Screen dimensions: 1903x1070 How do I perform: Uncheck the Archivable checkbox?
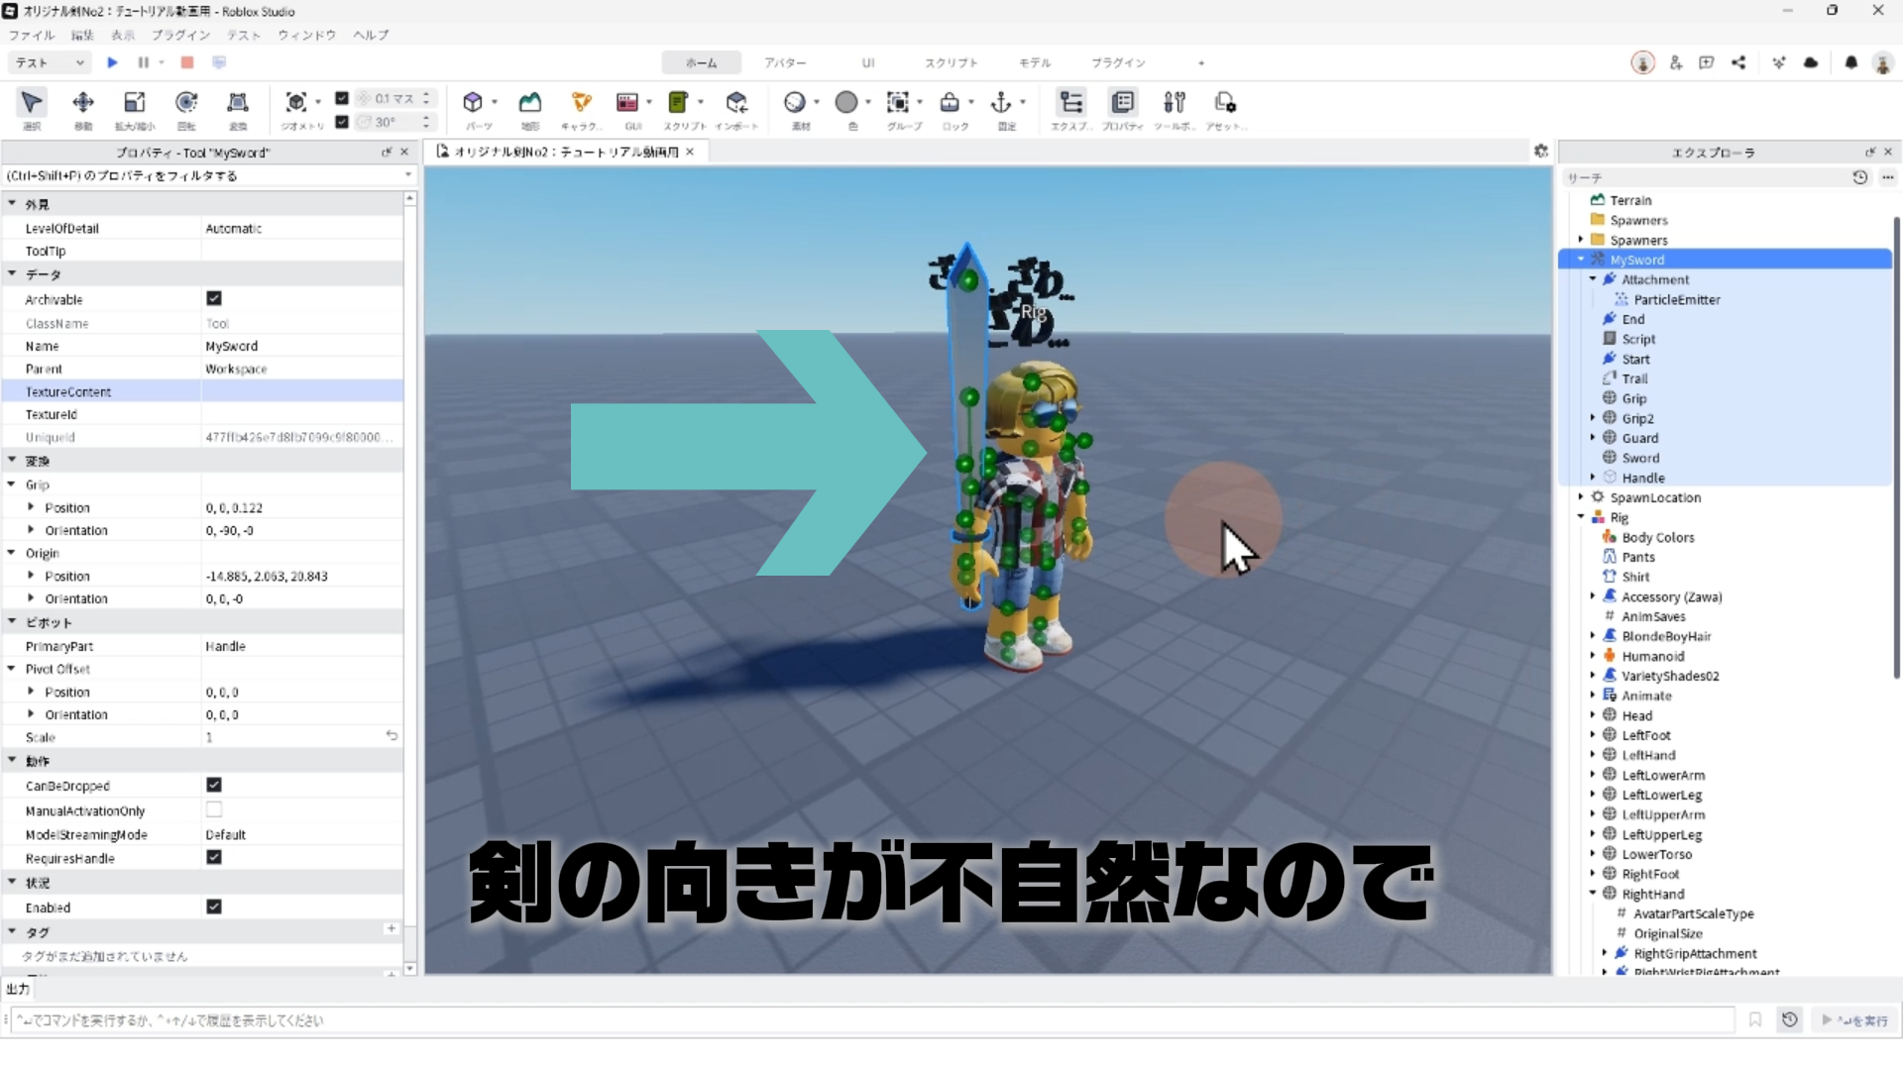click(x=214, y=298)
